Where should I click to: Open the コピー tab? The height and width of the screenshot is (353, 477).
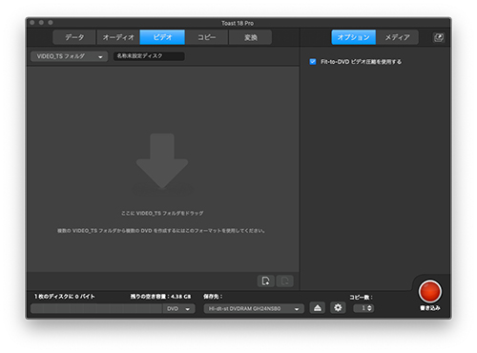(x=207, y=37)
